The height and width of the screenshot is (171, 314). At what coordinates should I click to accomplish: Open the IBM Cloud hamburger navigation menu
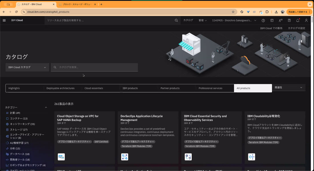pyautogui.click(x=4, y=20)
